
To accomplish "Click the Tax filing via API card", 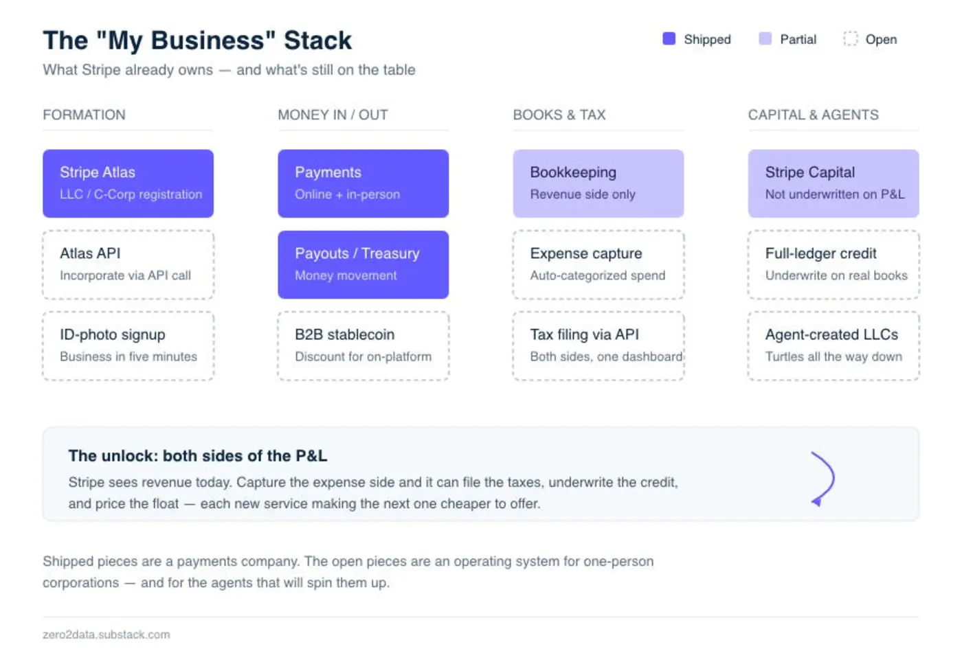I will 598,345.
